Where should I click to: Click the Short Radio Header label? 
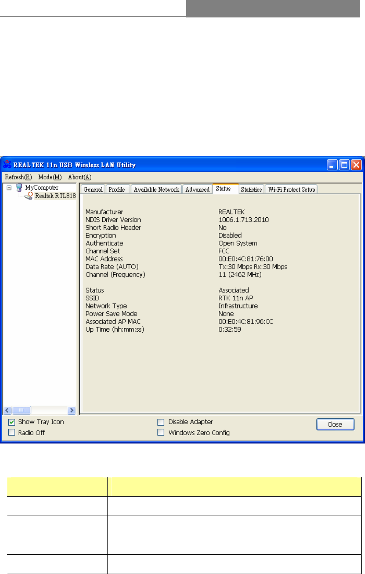click(x=113, y=227)
